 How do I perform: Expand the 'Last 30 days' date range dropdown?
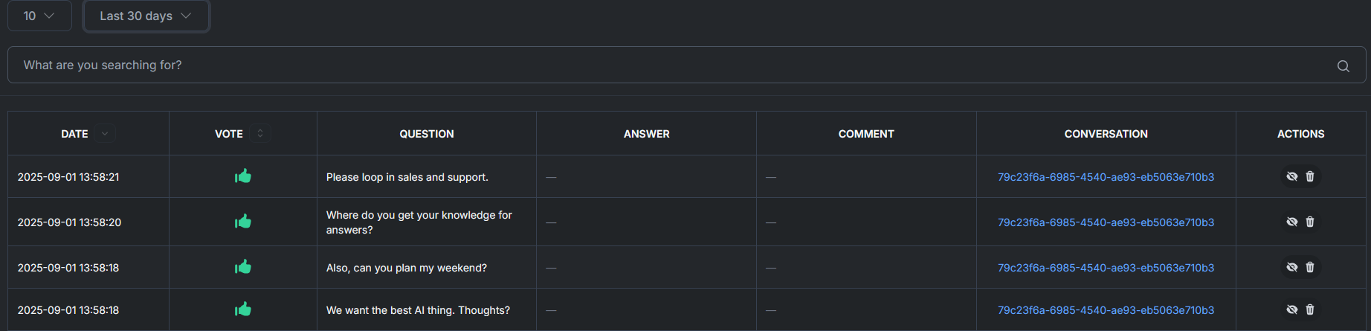click(x=146, y=16)
